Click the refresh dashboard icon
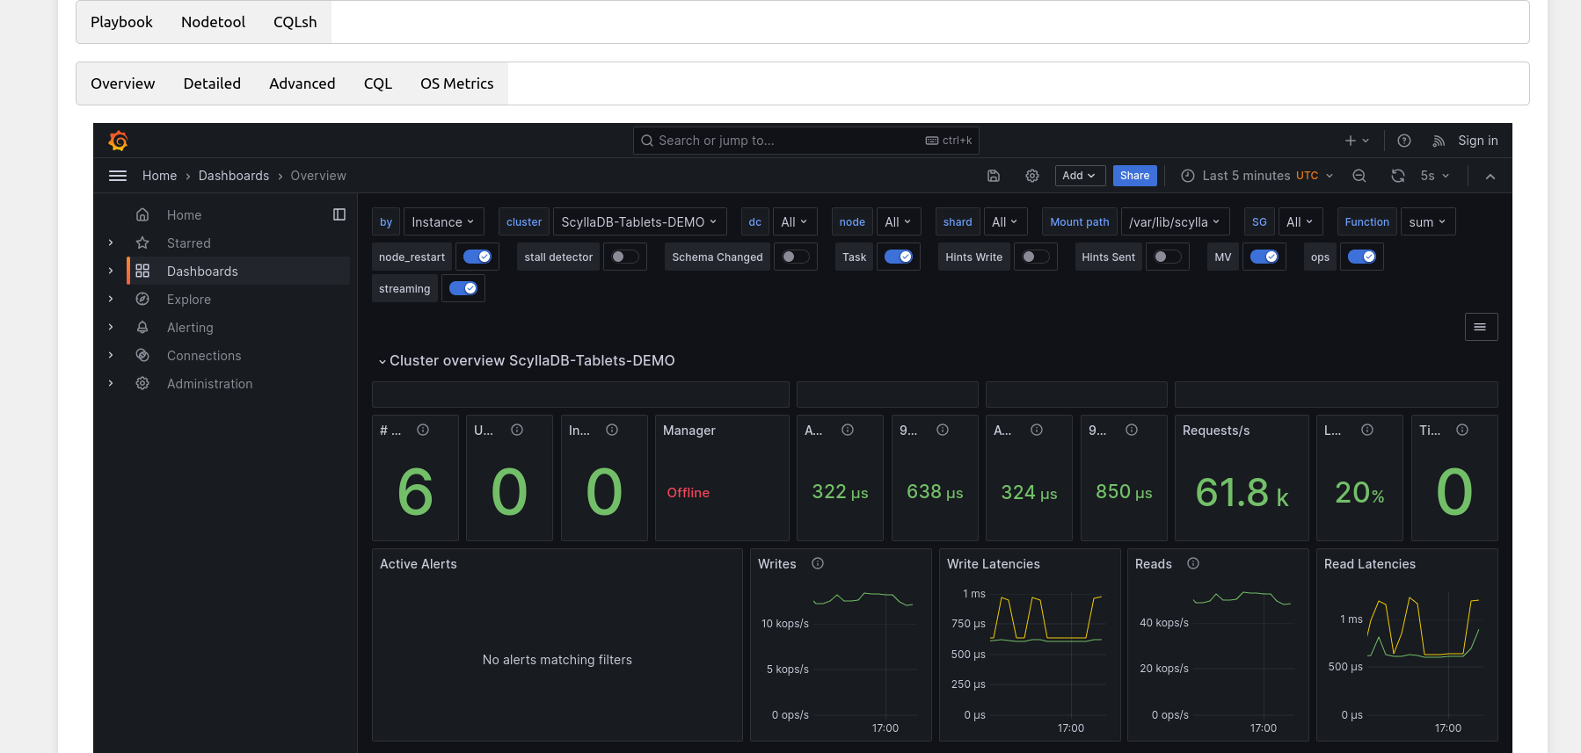This screenshot has height=753, width=1581. pyautogui.click(x=1398, y=176)
